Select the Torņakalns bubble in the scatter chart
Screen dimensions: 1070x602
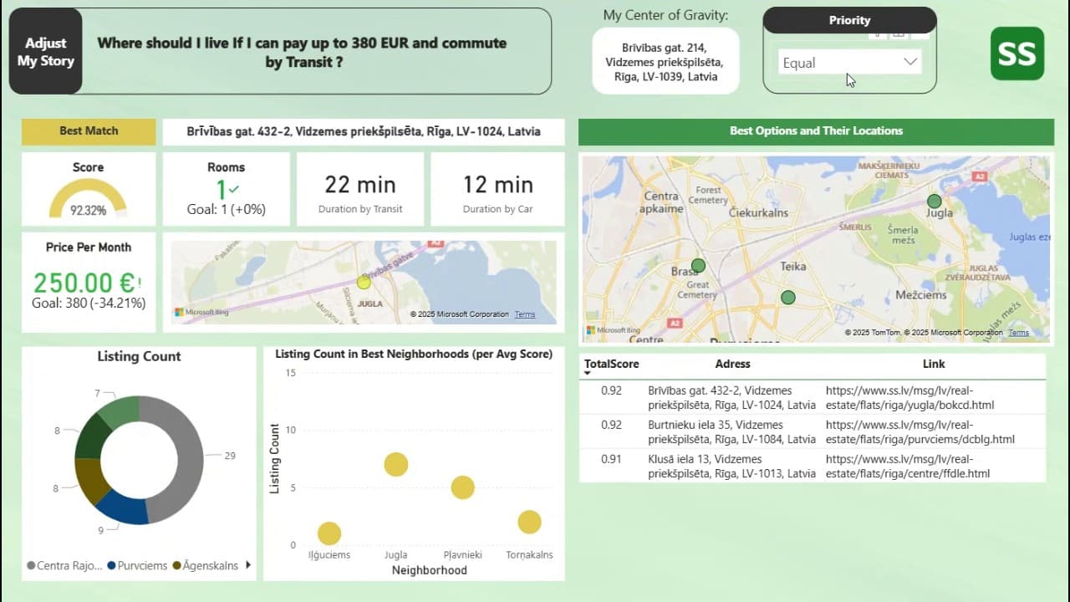529,522
